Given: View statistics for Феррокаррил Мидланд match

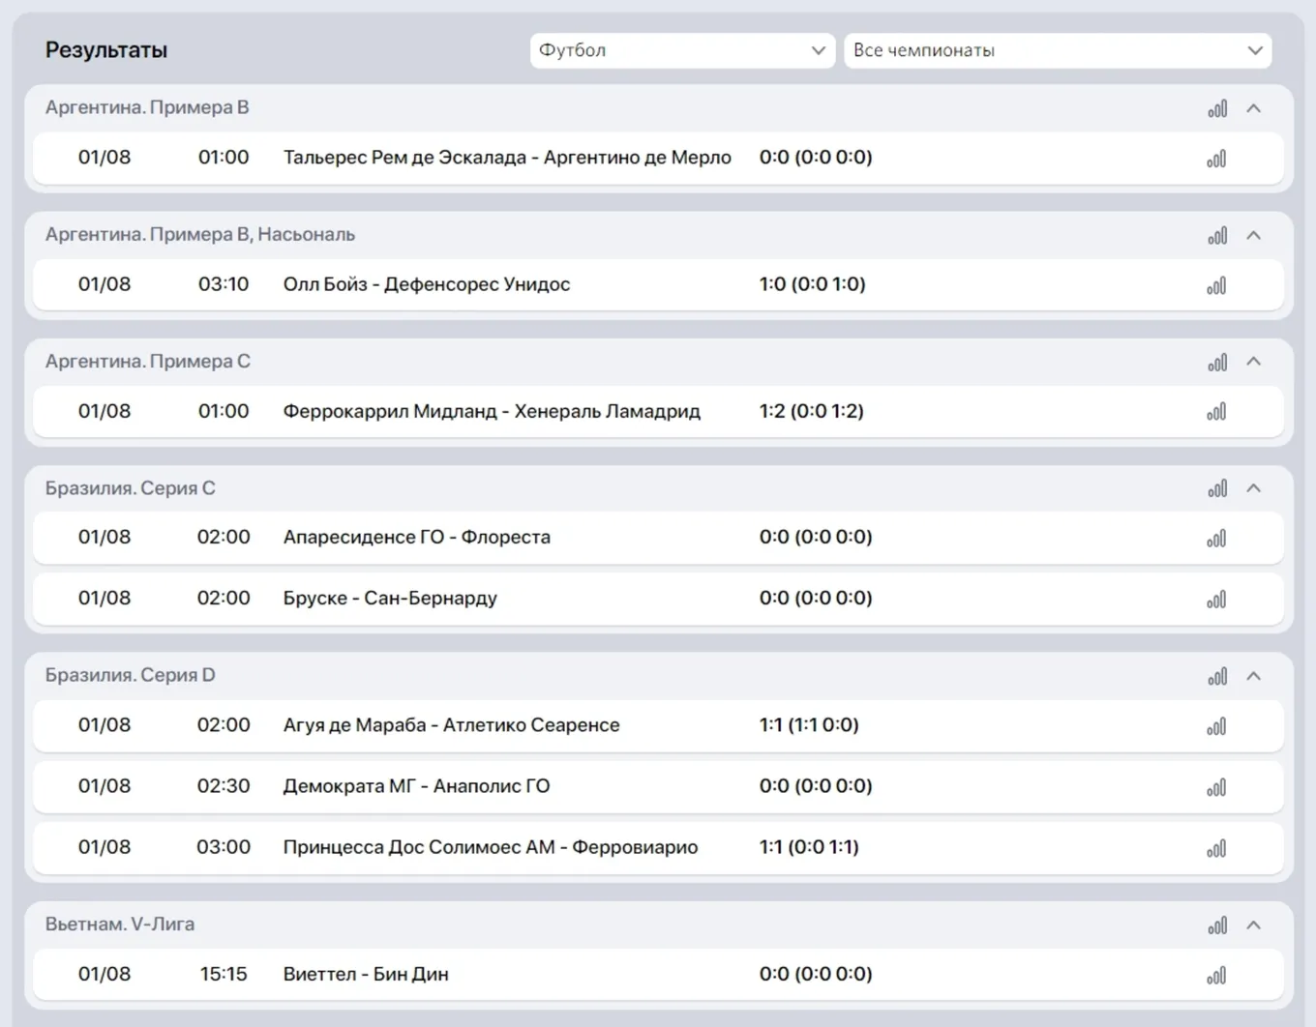Looking at the screenshot, I should point(1216,412).
